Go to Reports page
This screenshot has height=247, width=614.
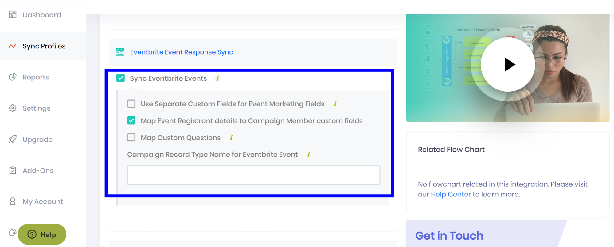coord(36,77)
